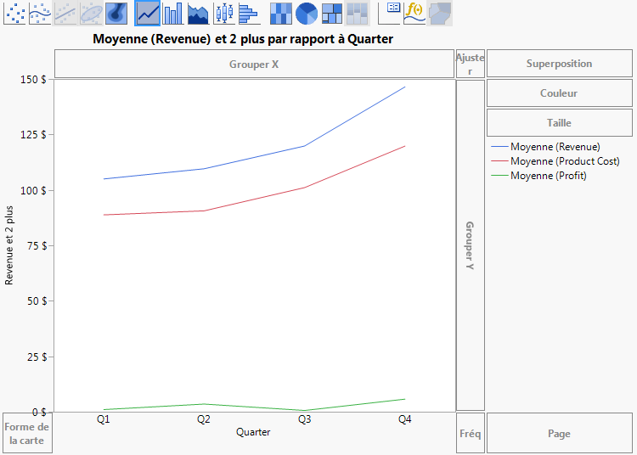Screen dimensions: 637x455
Task: Select the Treemap element icon
Action: click(332, 13)
